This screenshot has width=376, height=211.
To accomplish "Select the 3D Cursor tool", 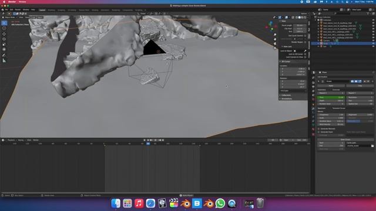I will click(x=4, y=28).
